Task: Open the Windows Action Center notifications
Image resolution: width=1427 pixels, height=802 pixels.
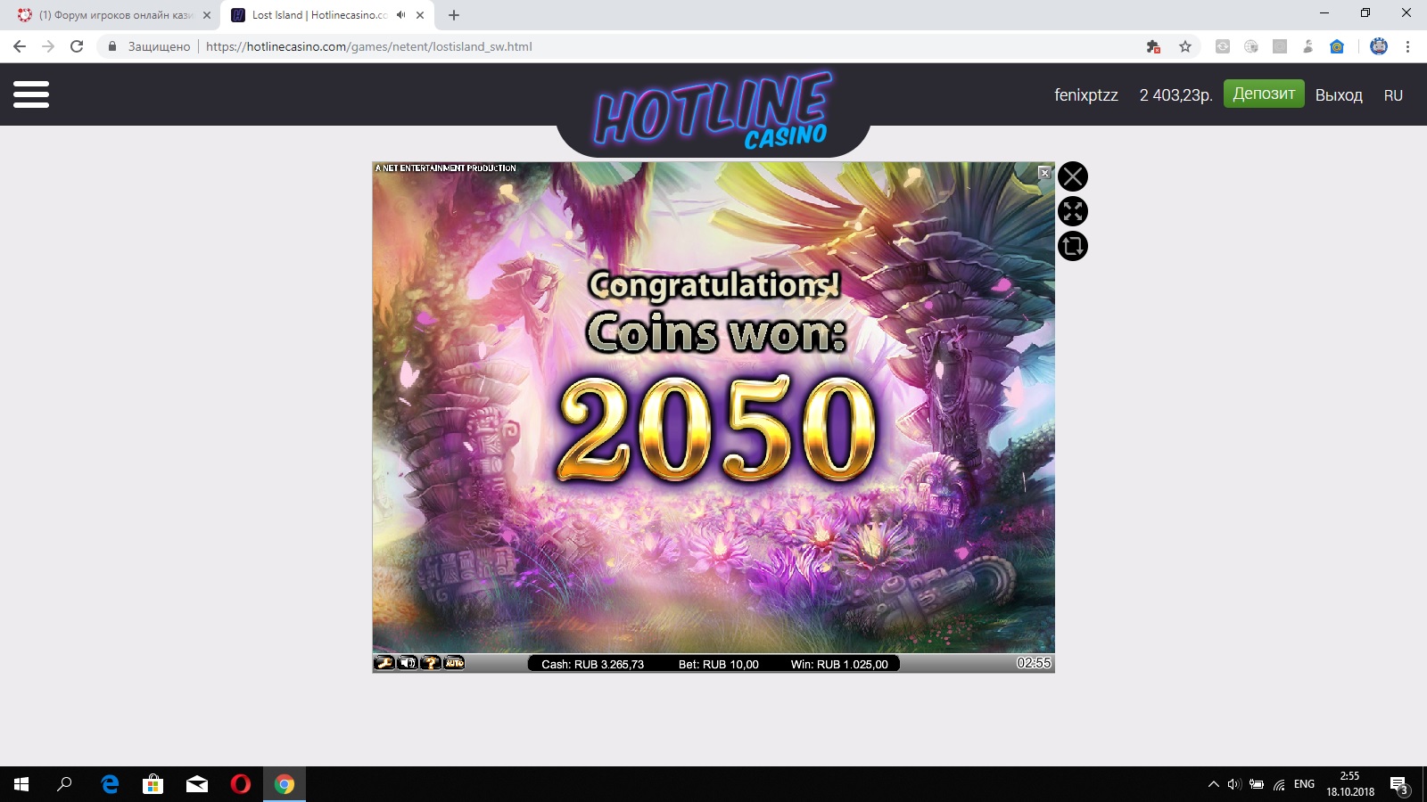Action: (1399, 785)
